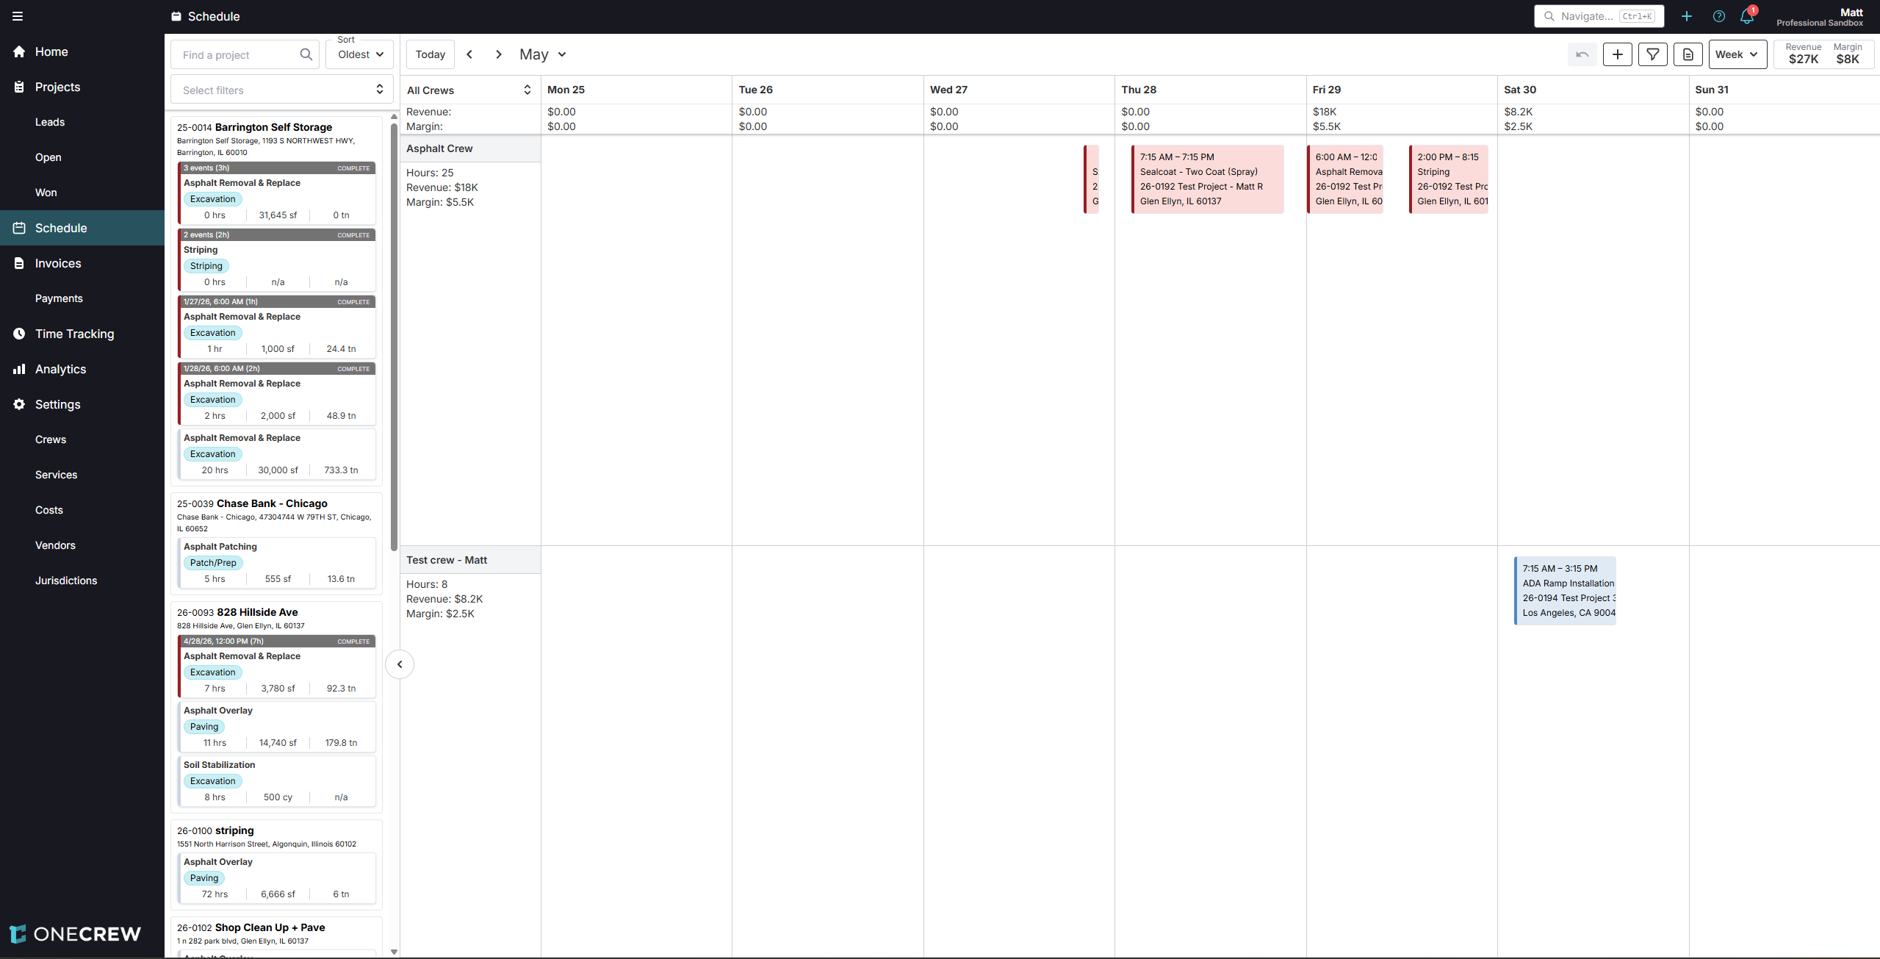The image size is (1880, 959).
Task: Open Leads in sidebar
Action: point(50,122)
